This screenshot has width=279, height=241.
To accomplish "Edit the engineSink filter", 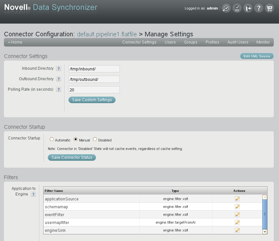I will (237, 230).
